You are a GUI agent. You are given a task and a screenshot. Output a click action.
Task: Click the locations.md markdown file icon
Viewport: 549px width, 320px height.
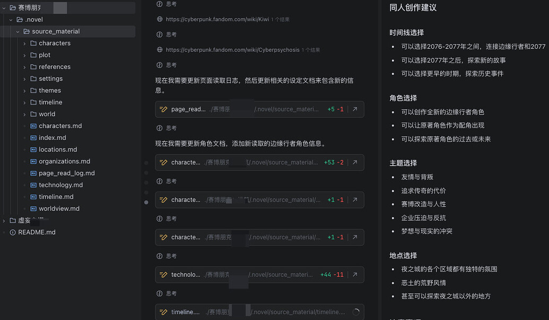(33, 150)
